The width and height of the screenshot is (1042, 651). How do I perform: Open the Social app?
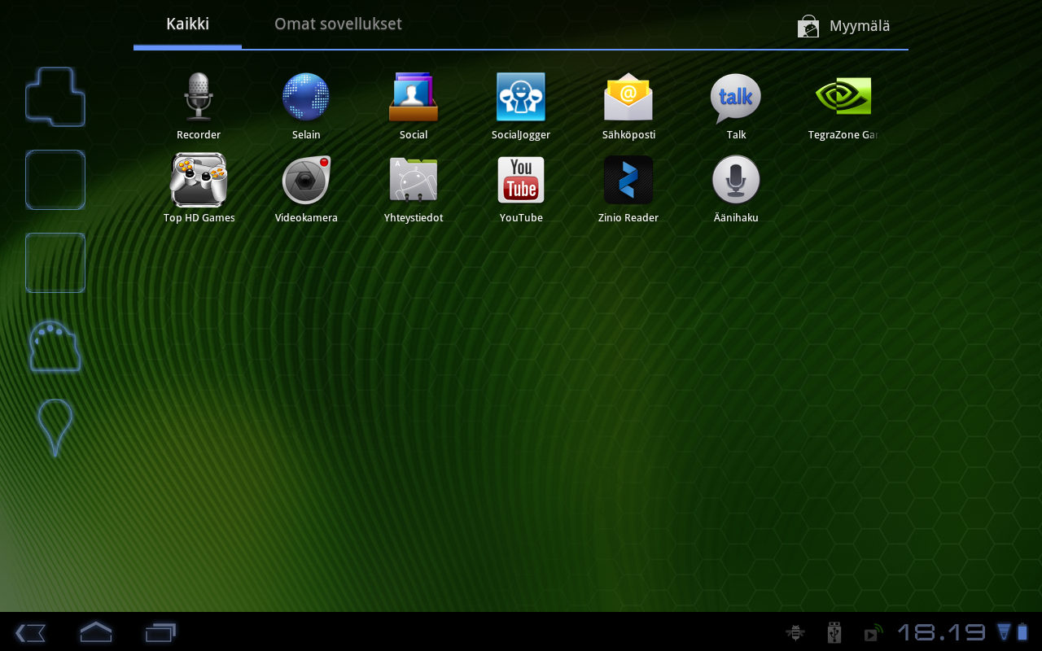click(414, 106)
